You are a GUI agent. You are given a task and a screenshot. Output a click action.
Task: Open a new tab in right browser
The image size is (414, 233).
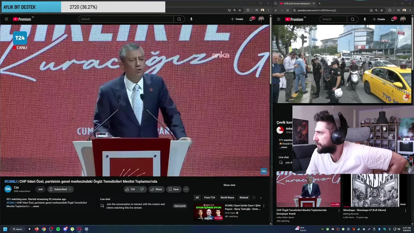tap(320, 4)
